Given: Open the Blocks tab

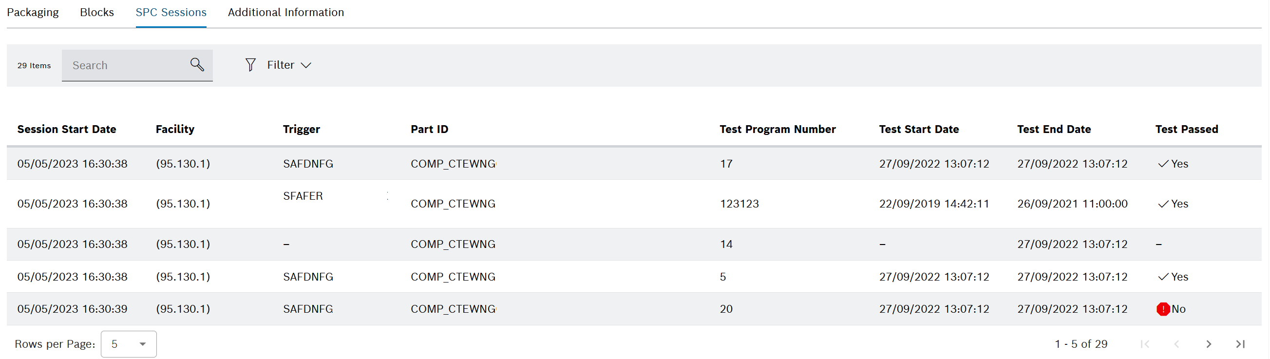Looking at the screenshot, I should (96, 12).
